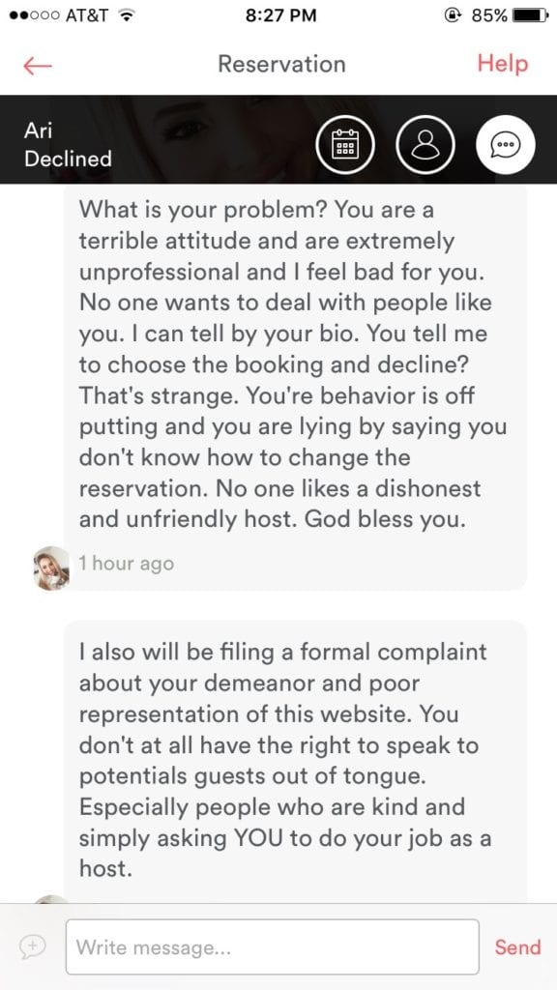
Task: Open the Help link
Action: pos(503,64)
